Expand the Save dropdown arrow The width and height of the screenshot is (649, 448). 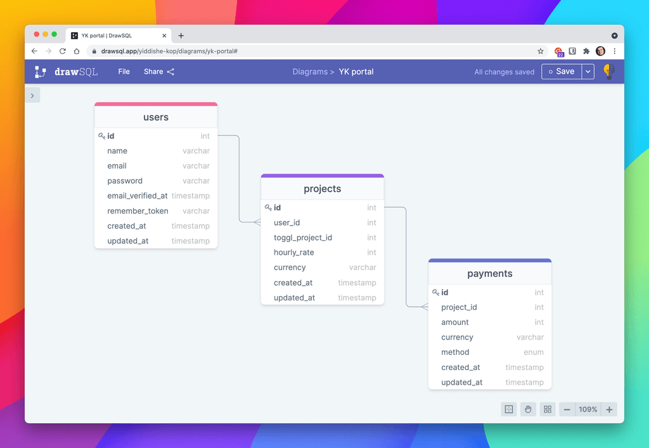pos(588,72)
